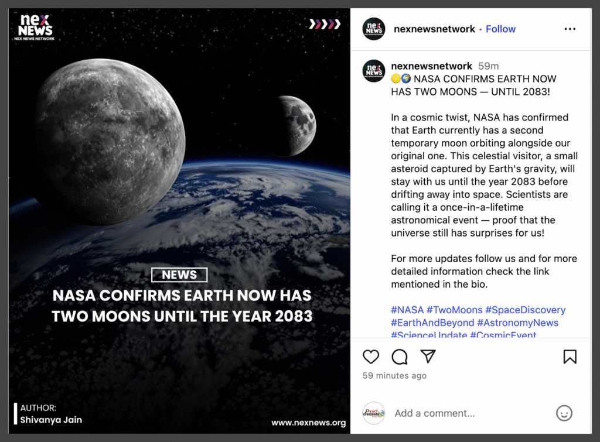
Task: Click the pink arrows graphic on the image
Action: (325, 24)
